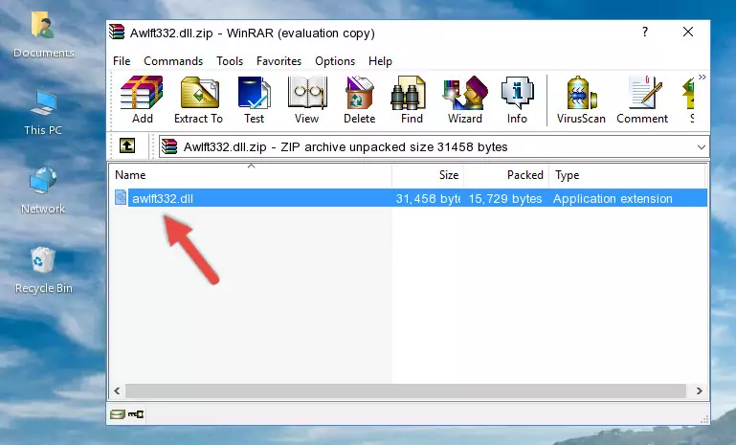Run the Test archive tool
The height and width of the screenshot is (445, 736).
[x=254, y=100]
